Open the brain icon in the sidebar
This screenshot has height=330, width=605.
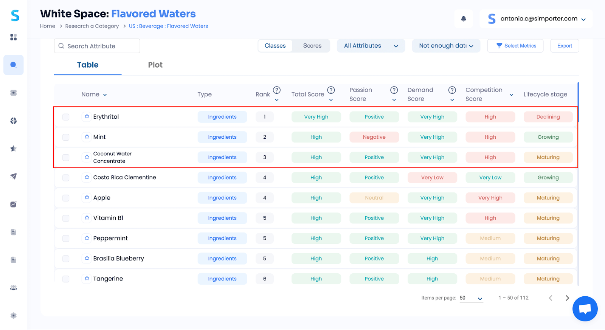coord(14,121)
